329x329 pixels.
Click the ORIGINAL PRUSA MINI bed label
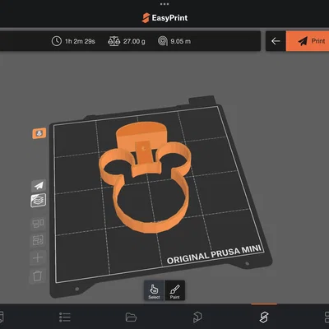214,255
